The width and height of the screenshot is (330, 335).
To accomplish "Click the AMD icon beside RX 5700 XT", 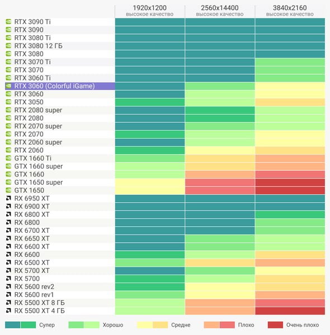I will click(x=8, y=270).
